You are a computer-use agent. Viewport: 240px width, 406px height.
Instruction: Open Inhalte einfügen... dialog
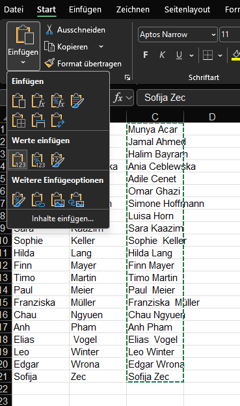click(x=62, y=219)
